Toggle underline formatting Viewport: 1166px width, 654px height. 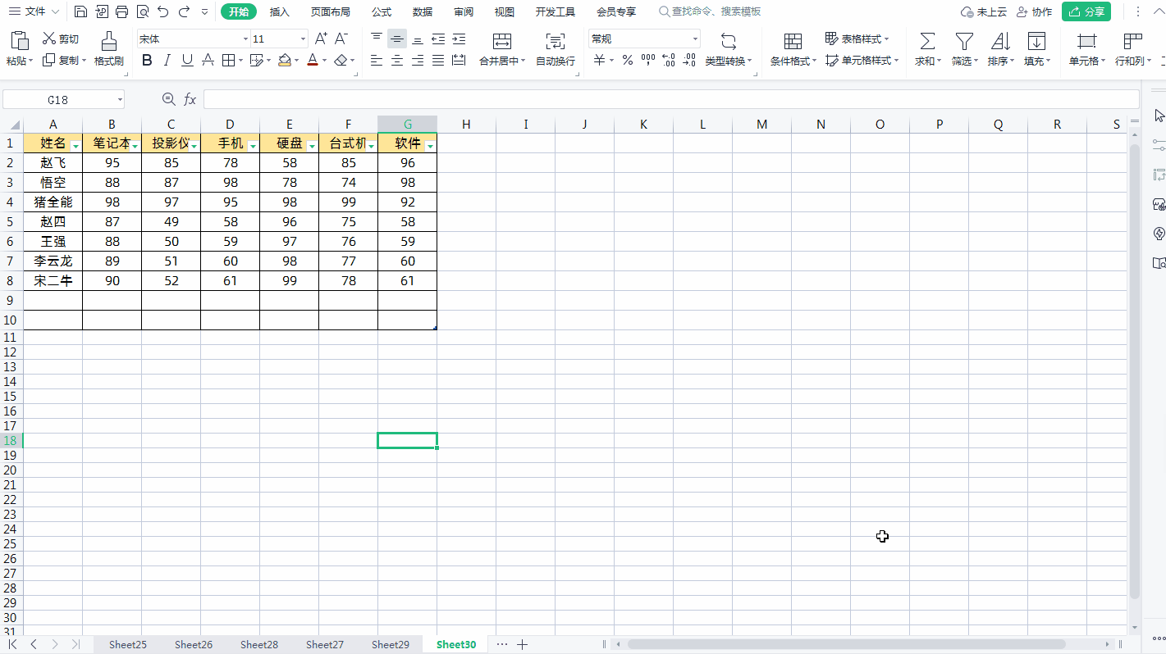pos(187,60)
